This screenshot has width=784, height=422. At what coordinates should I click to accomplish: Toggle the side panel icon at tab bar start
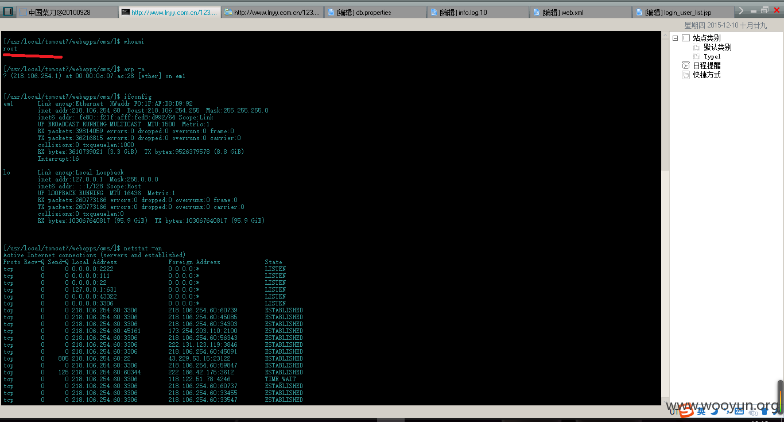pyautogui.click(x=8, y=11)
